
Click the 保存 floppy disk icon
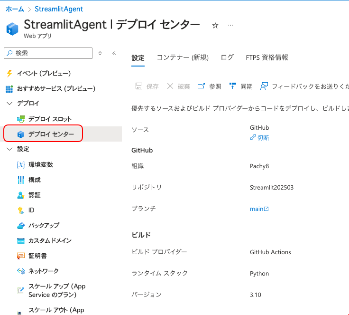pyautogui.click(x=139, y=86)
